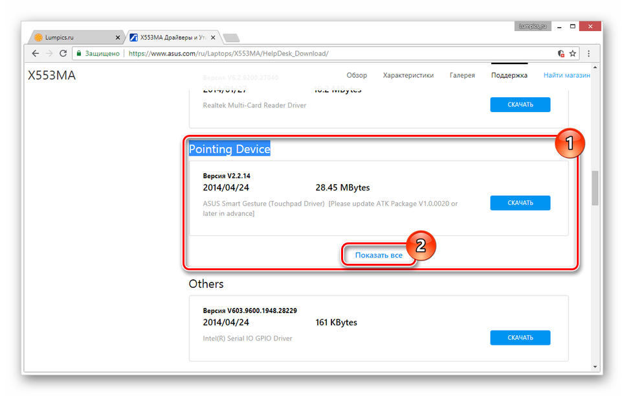Screen dimensions: 624x396
Task: Switch to the Lumpics.ru tab
Action: 71,37
